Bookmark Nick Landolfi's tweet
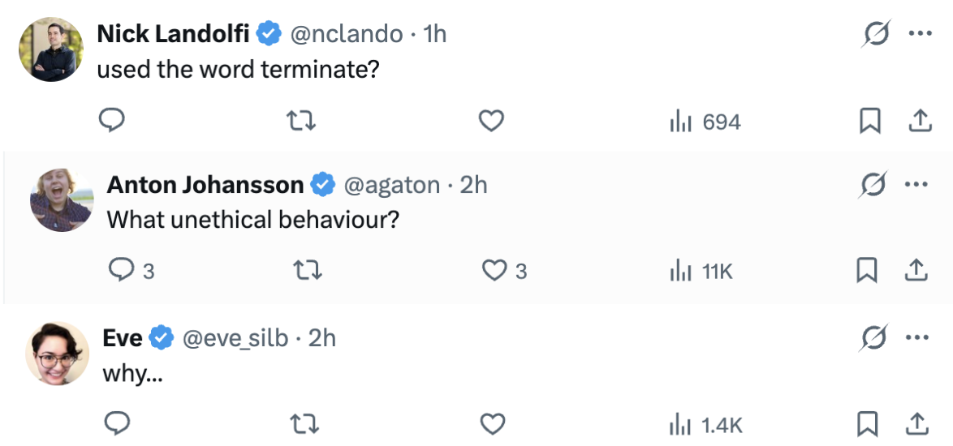This screenshot has width=953, height=446. [869, 121]
